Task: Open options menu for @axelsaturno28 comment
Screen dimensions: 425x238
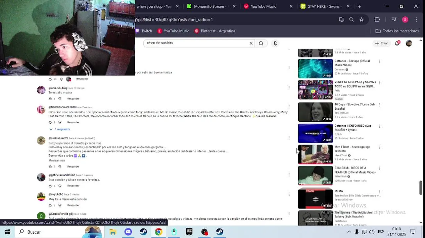Action: (289, 138)
